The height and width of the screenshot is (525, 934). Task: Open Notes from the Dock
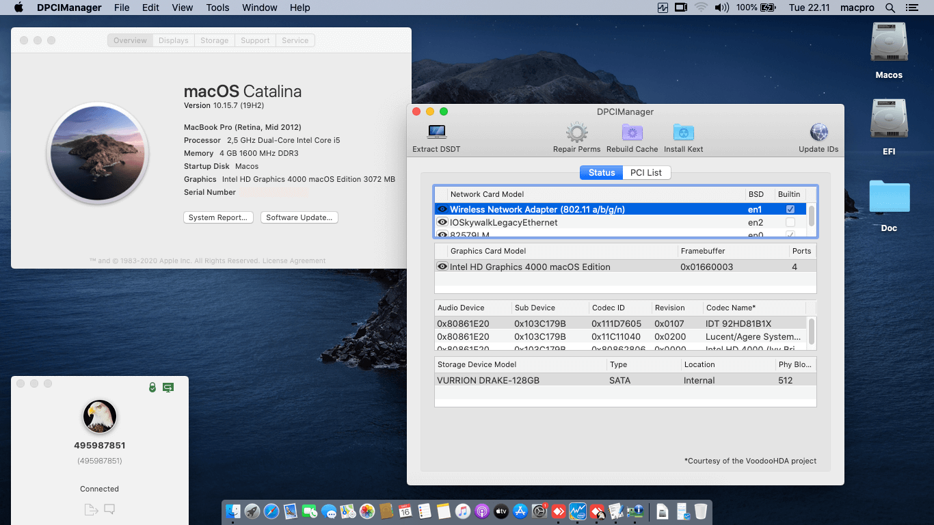(443, 511)
